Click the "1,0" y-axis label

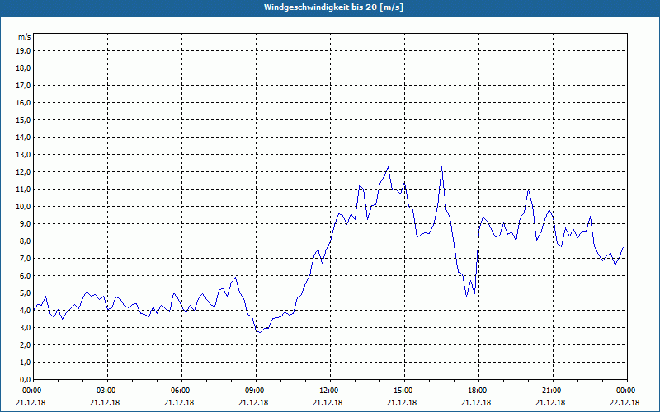pos(25,363)
